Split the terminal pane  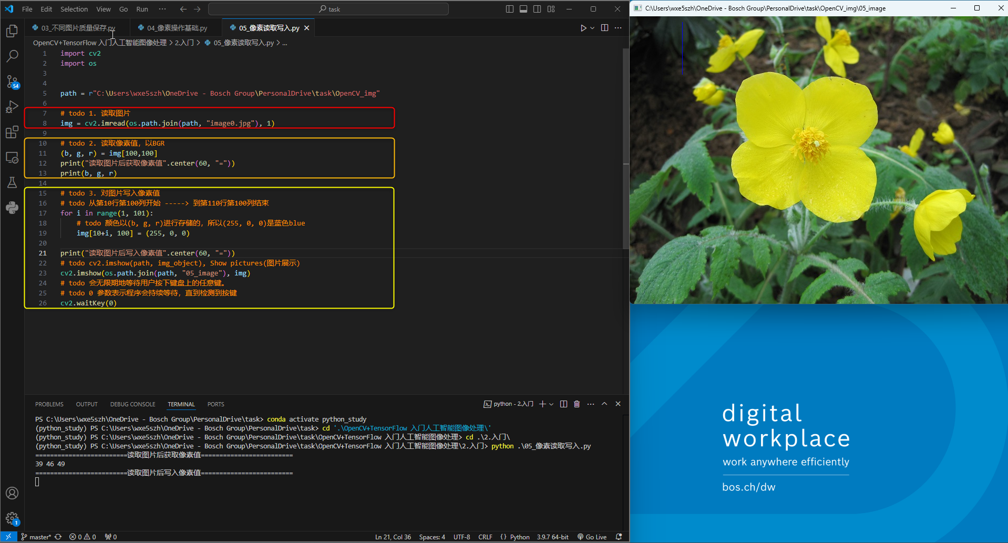point(564,404)
